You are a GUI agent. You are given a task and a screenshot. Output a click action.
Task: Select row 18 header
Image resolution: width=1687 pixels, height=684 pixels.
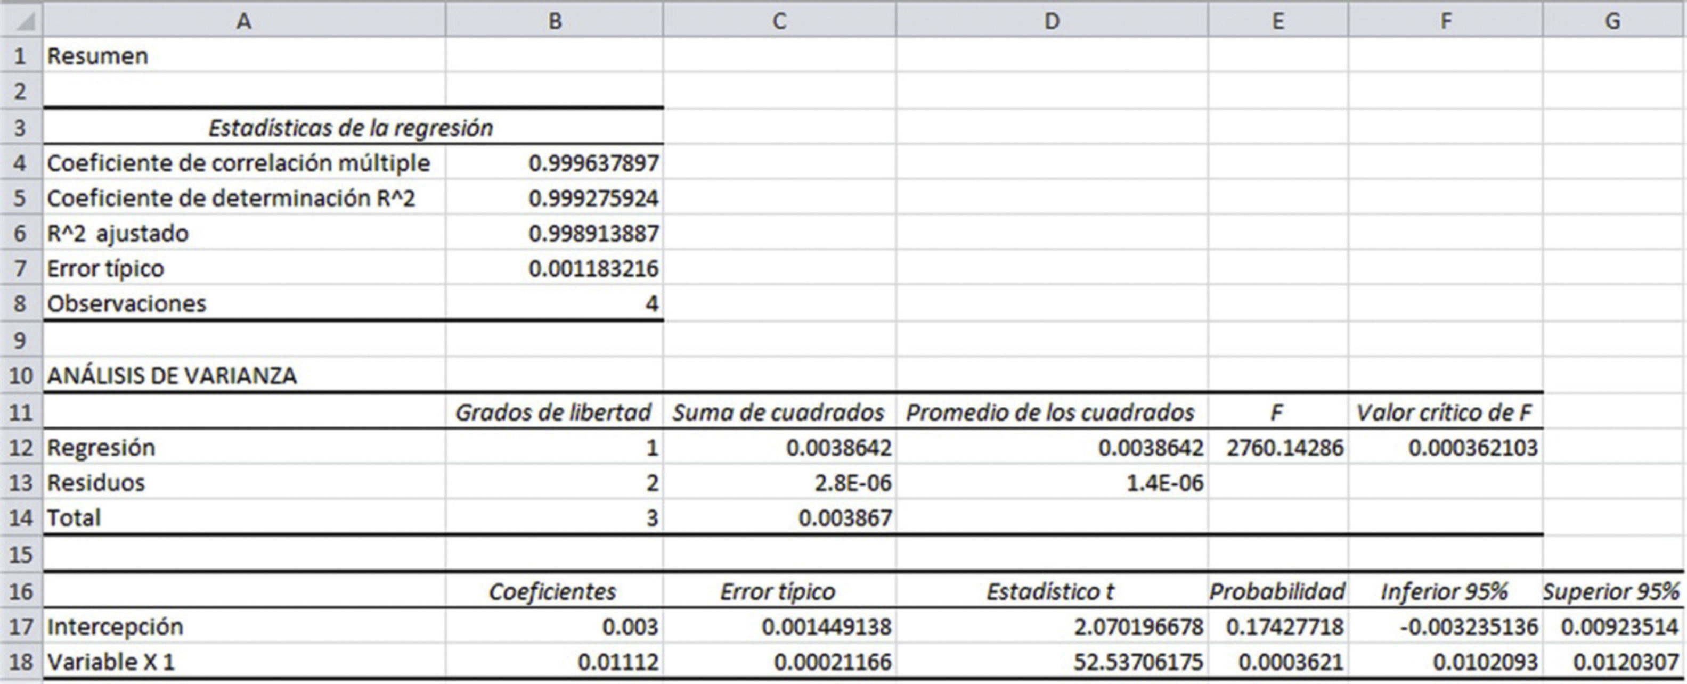(21, 662)
